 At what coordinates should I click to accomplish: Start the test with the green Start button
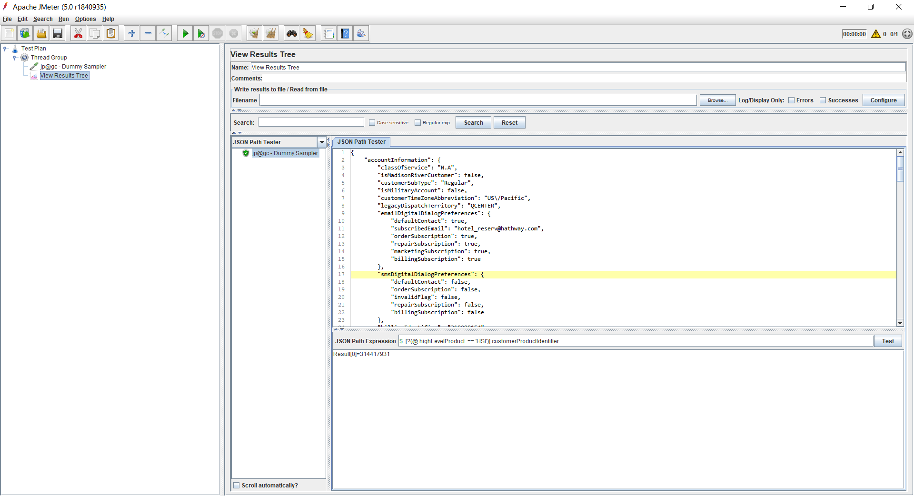[x=185, y=33]
